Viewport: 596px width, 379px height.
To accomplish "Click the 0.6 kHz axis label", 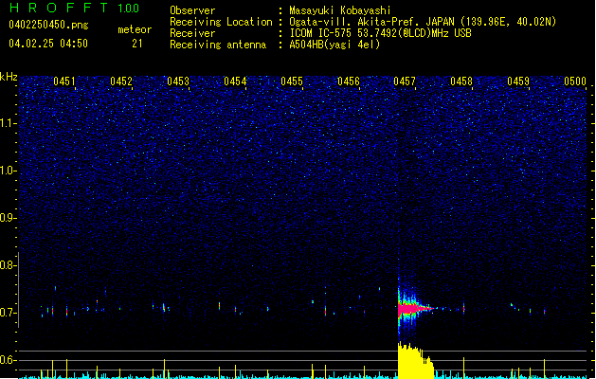I will [8, 360].
